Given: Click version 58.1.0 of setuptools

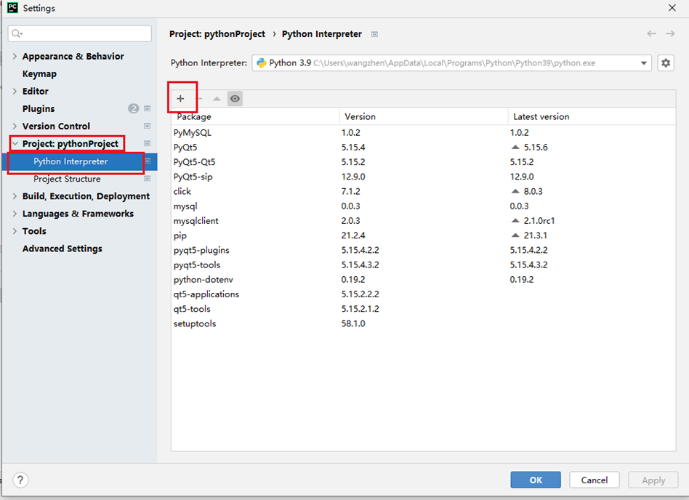Looking at the screenshot, I should [353, 323].
